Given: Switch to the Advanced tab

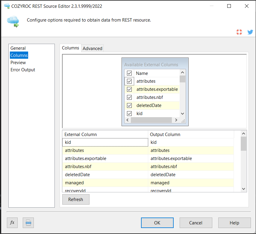Looking at the screenshot, I should pyautogui.click(x=93, y=49).
